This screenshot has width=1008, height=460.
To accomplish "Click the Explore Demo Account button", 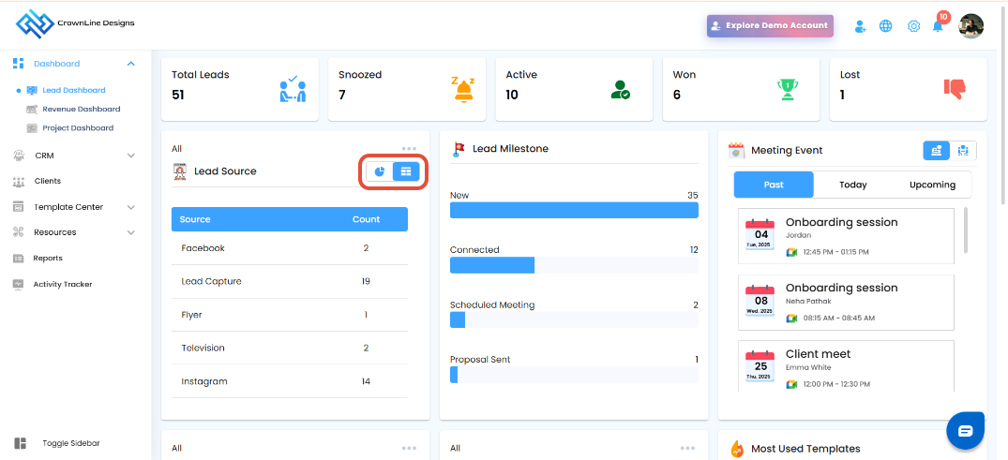I will [770, 25].
